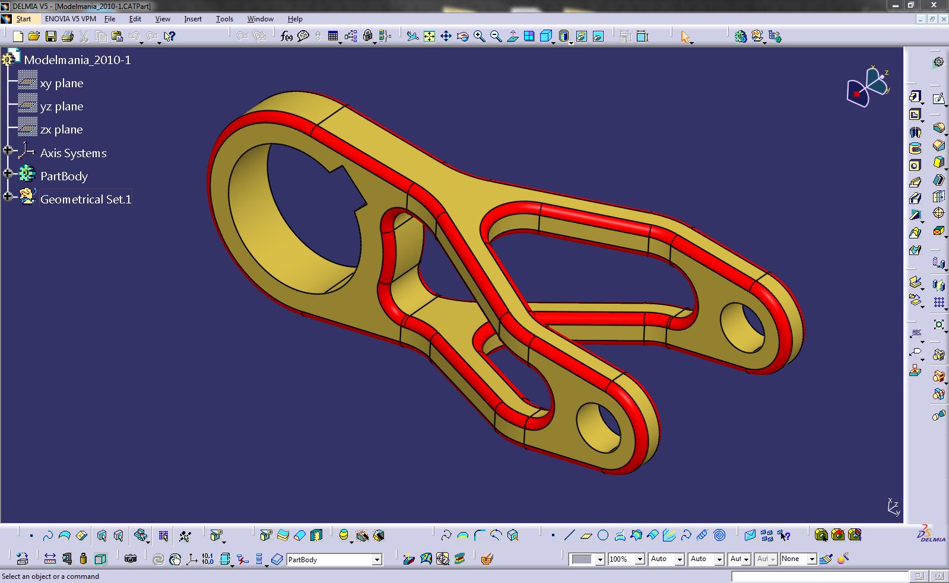Click the Measure Between ruler icon
The height and width of the screenshot is (583, 949).
[50, 559]
